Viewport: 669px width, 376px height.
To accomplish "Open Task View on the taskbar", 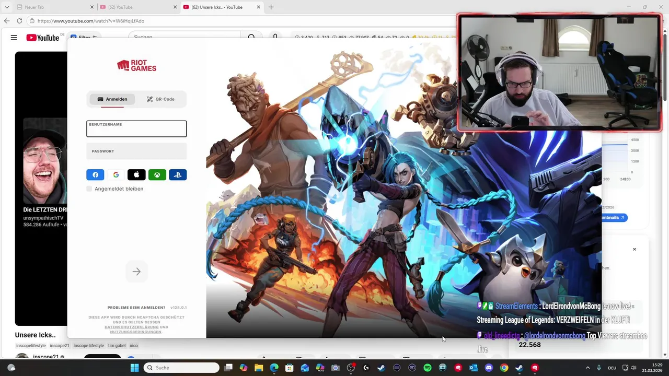I will (x=228, y=368).
